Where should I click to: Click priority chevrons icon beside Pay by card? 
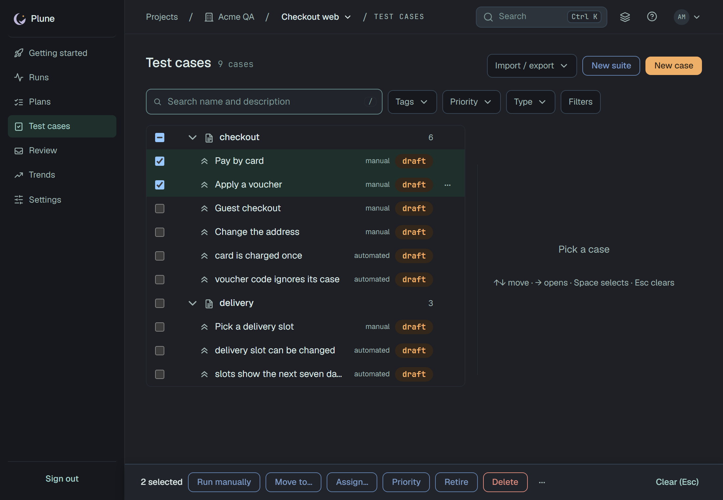click(204, 161)
